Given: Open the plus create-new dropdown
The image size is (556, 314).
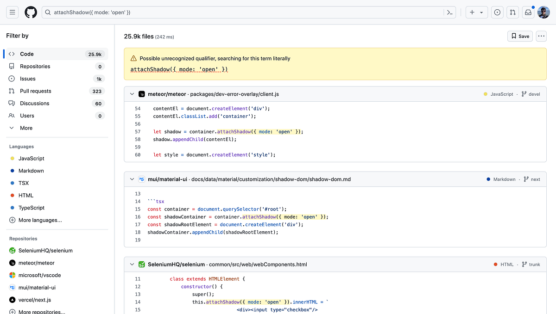Looking at the screenshot, I should (476, 12).
